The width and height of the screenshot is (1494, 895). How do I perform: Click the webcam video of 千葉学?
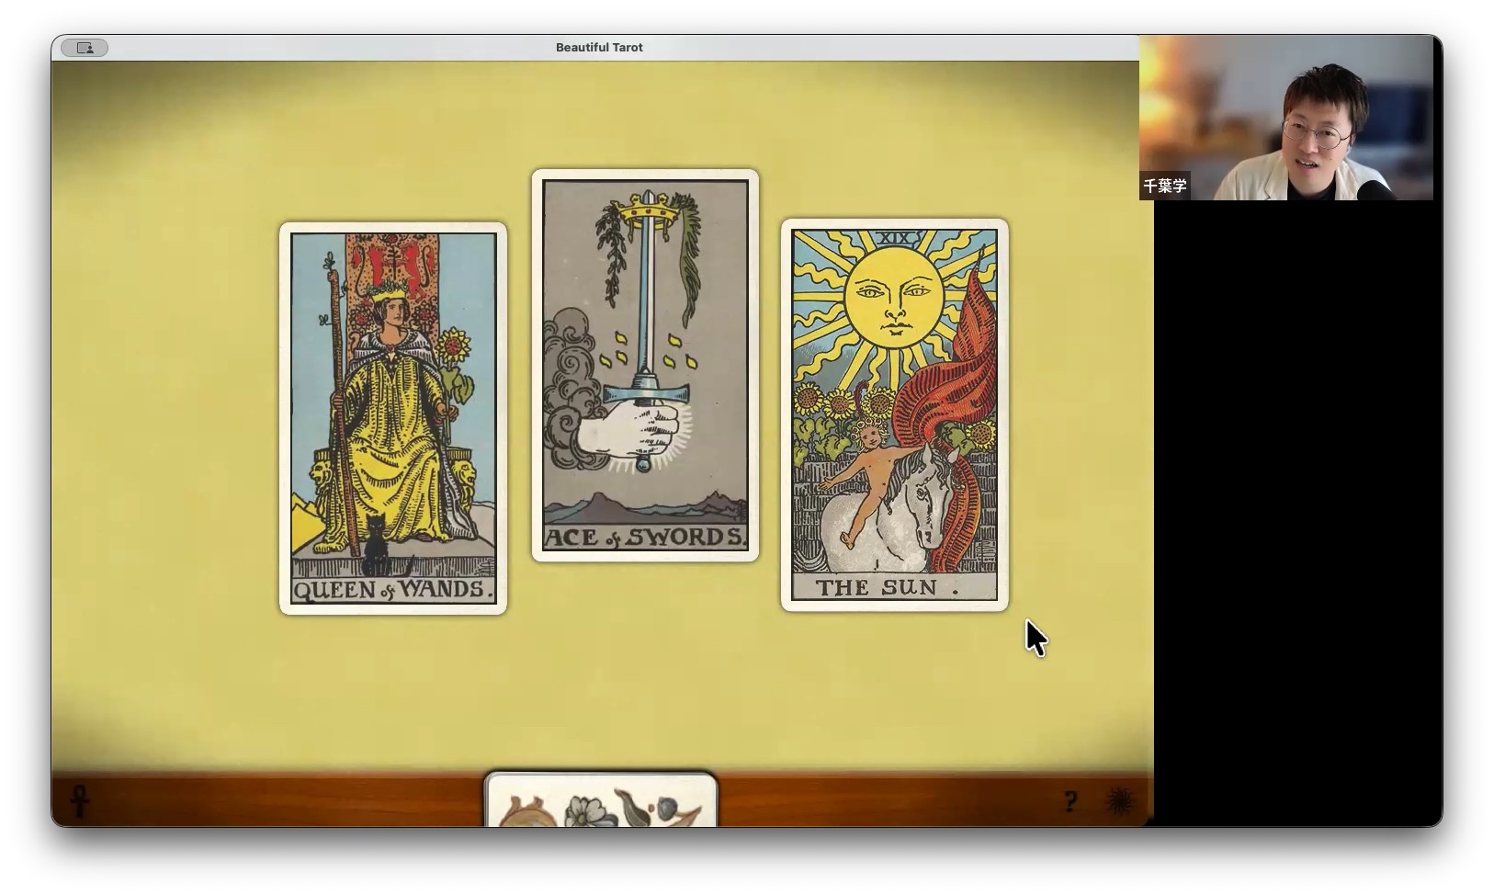(x=1286, y=118)
